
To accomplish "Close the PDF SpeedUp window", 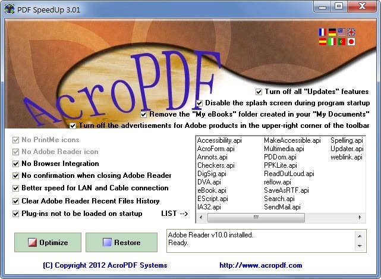I will coord(362,7).
